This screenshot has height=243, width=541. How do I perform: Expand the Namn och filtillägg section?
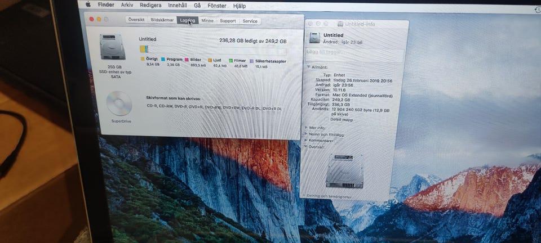coord(307,134)
